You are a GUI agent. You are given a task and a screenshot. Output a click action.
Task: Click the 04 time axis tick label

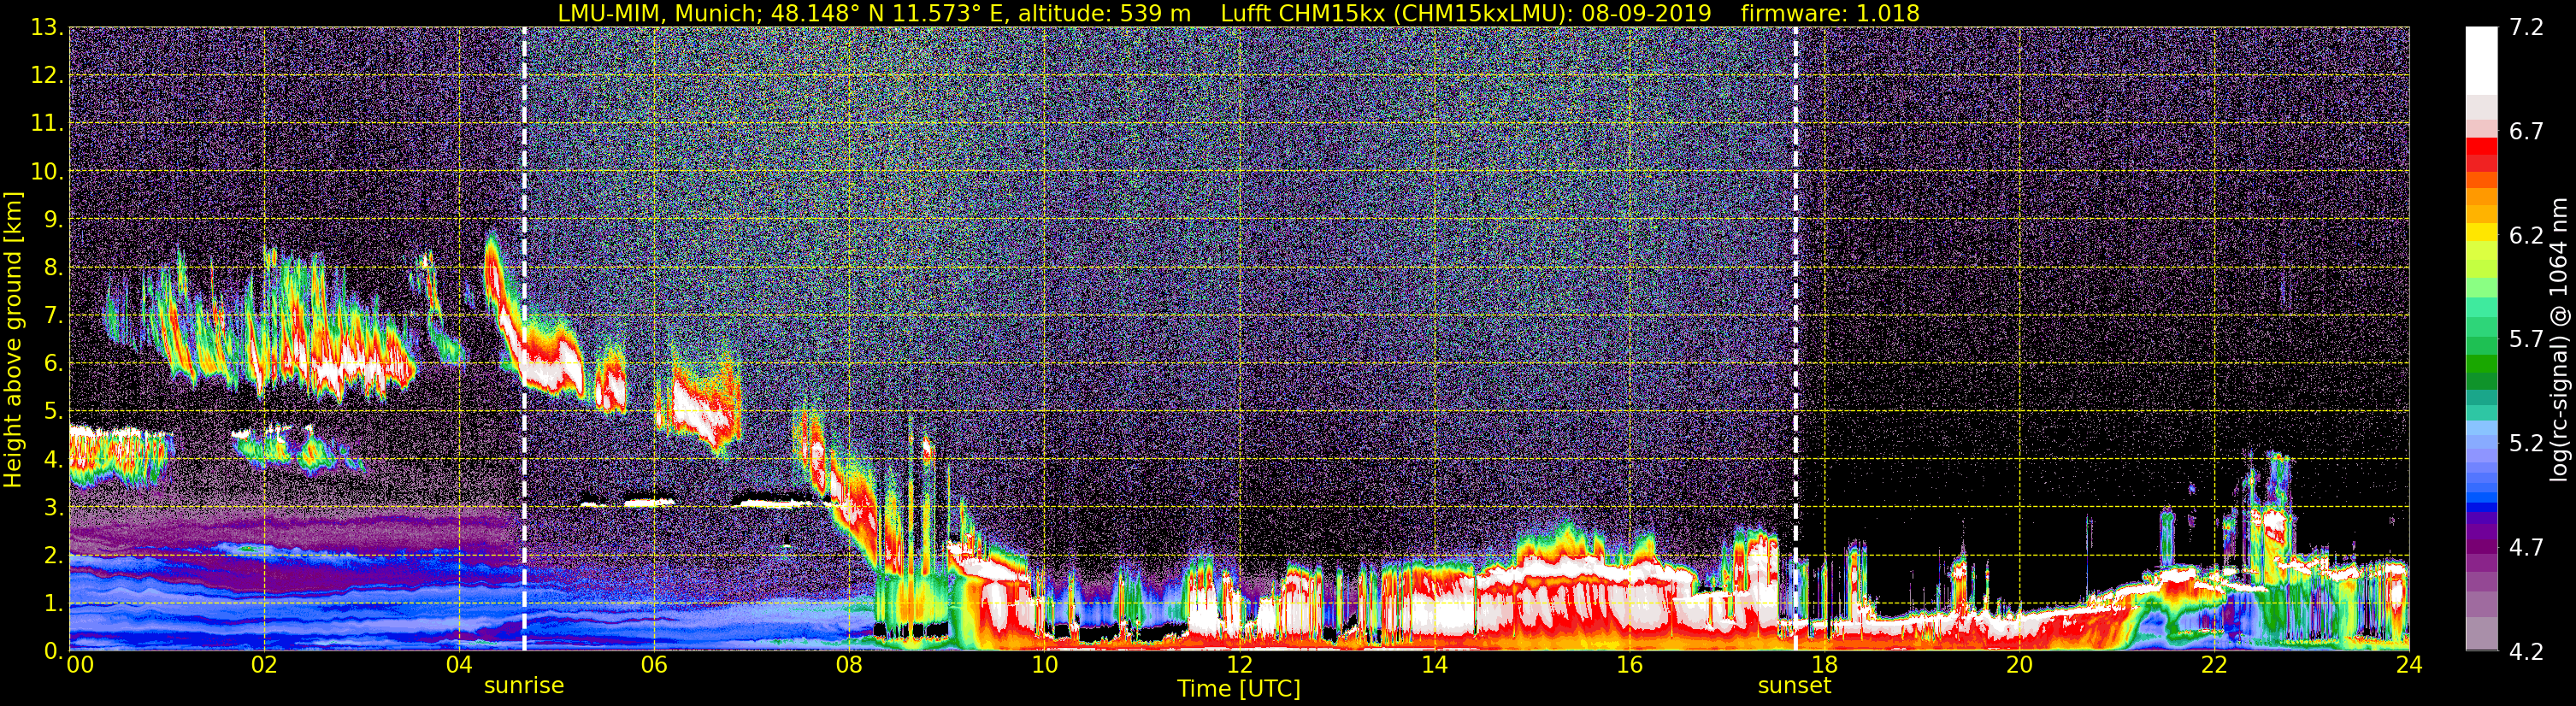(459, 665)
